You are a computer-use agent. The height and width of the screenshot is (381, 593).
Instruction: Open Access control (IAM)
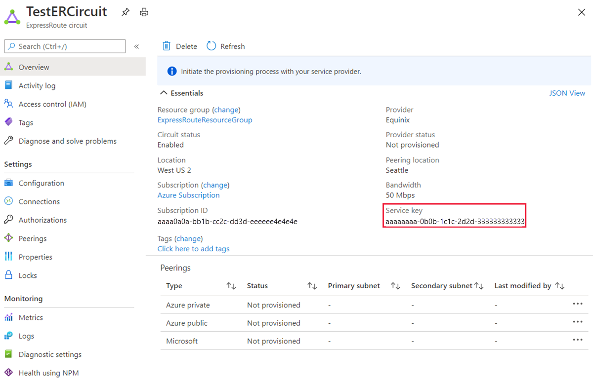click(x=52, y=104)
